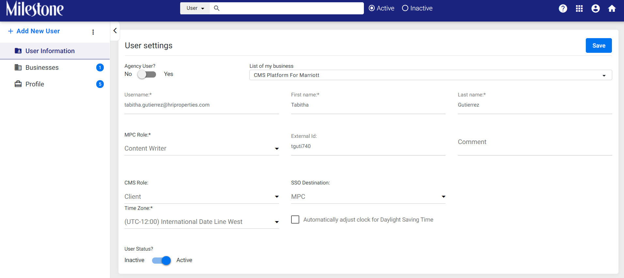
Task: Select the Inactive radio button in header
Action: pyautogui.click(x=405, y=8)
